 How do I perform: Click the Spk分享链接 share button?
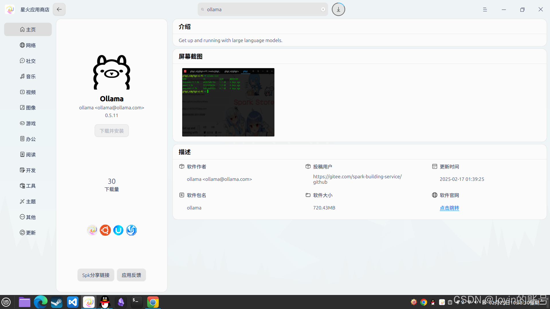(x=96, y=275)
